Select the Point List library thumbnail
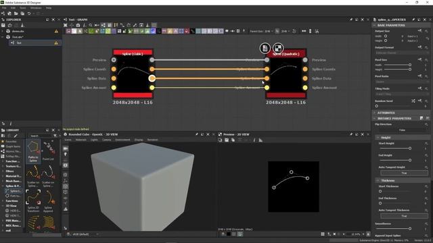 coord(48,151)
